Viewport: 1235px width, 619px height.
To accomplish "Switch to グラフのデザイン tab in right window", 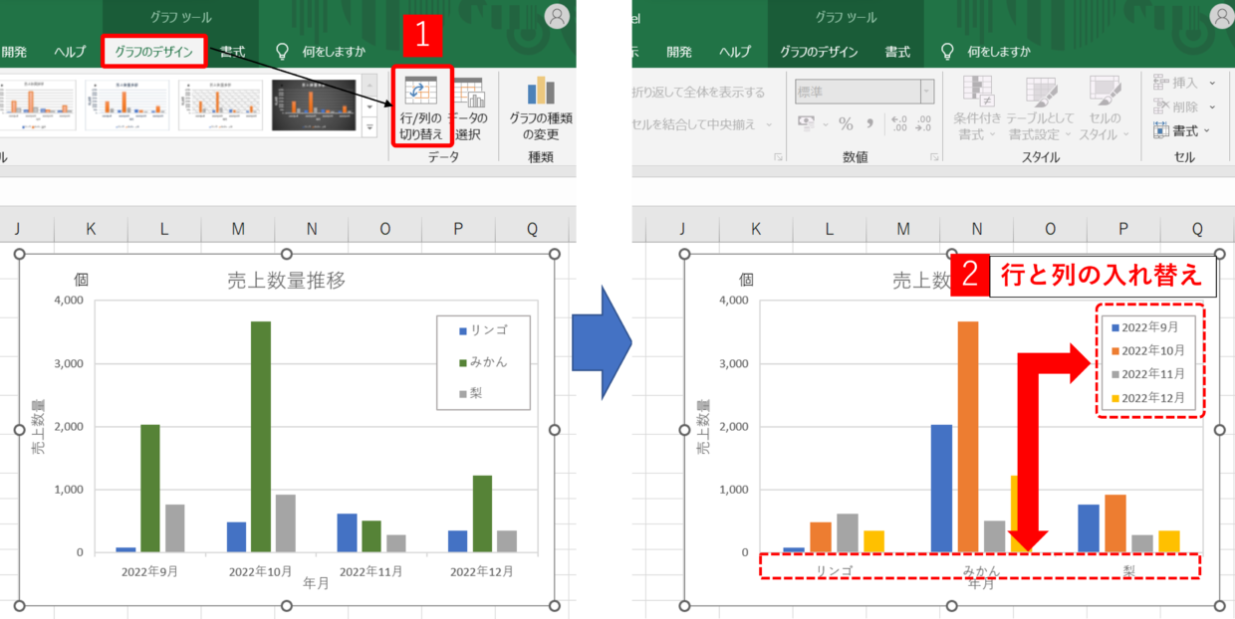I will pos(820,52).
